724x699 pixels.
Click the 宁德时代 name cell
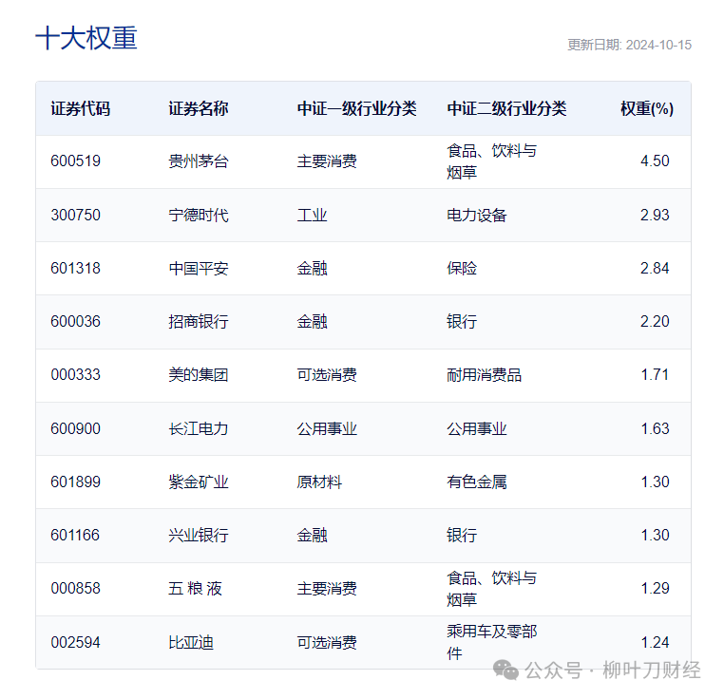198,216
